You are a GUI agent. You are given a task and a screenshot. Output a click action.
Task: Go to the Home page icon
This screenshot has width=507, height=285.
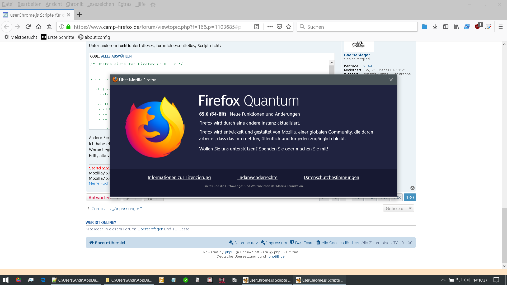pos(39,27)
